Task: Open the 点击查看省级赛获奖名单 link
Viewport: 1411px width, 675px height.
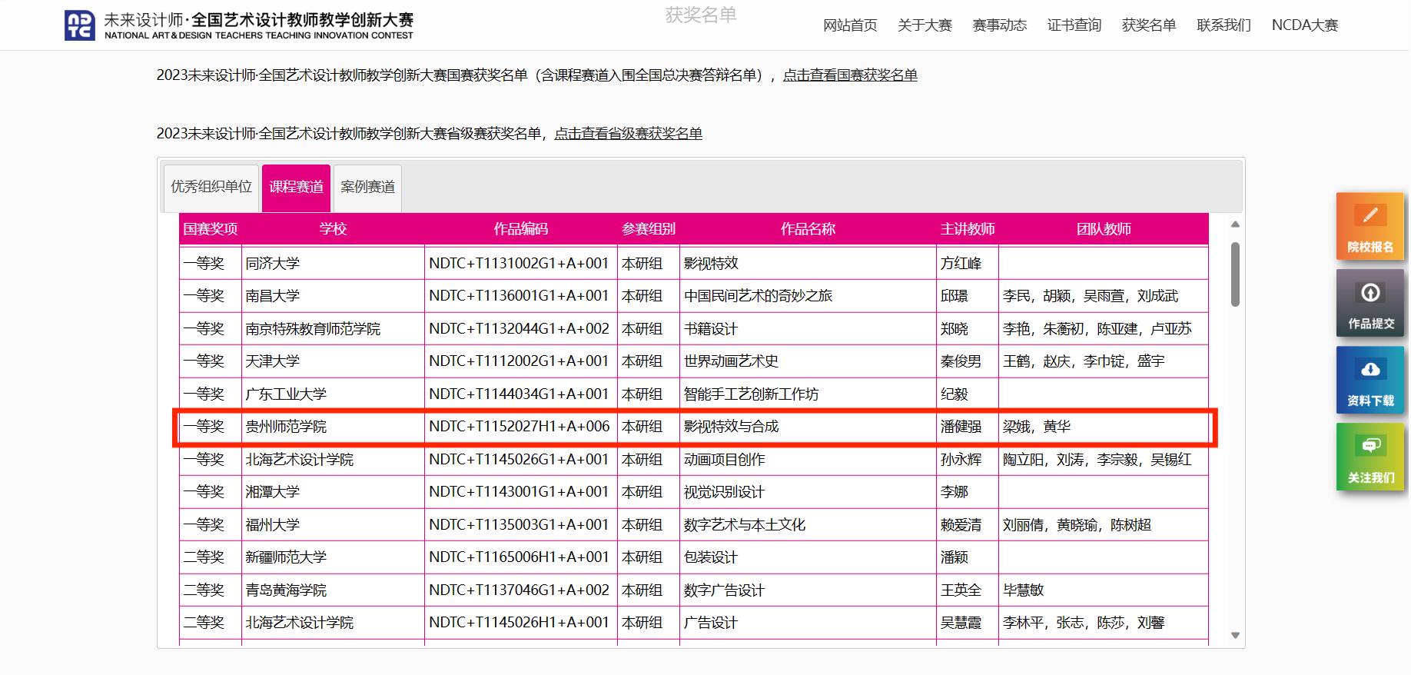Action: [628, 134]
